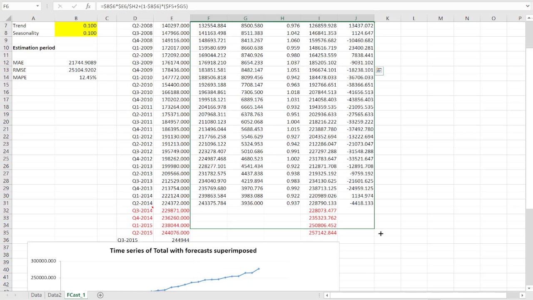The height and width of the screenshot is (300, 533).
Task: Click the Enter checkmark formula bar icon
Action: click(x=74, y=6)
